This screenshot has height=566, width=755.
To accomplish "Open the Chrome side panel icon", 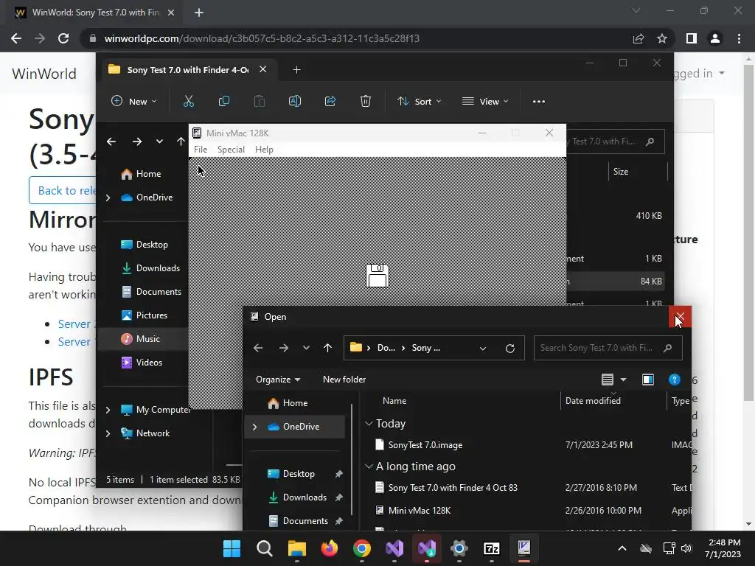I will (x=692, y=38).
